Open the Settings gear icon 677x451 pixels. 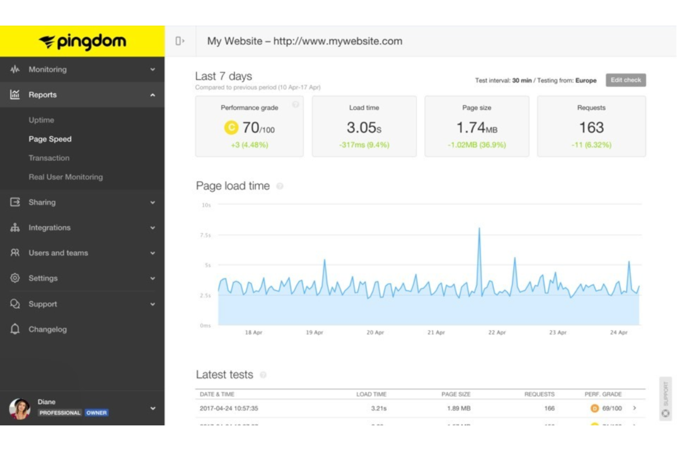(15, 278)
